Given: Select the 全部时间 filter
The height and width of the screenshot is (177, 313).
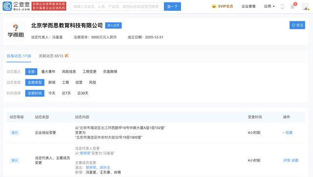Looking at the screenshot, I should [x=35, y=93].
